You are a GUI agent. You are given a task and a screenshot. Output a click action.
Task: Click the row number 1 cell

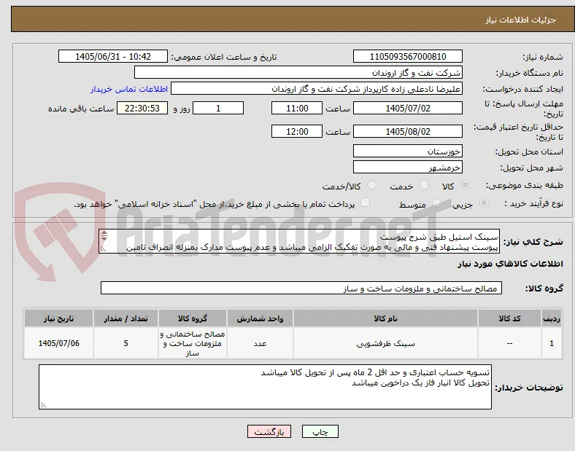(552, 343)
